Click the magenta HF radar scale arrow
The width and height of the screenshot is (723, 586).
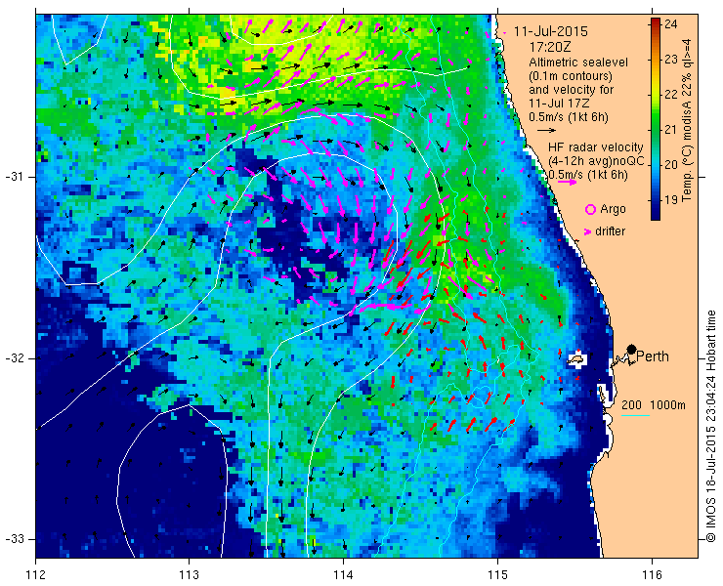pyautogui.click(x=567, y=182)
